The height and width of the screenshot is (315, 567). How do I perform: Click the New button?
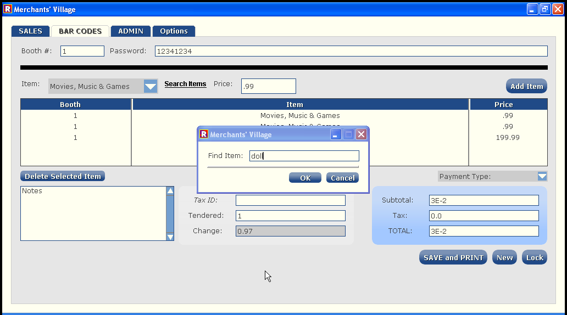(x=504, y=257)
